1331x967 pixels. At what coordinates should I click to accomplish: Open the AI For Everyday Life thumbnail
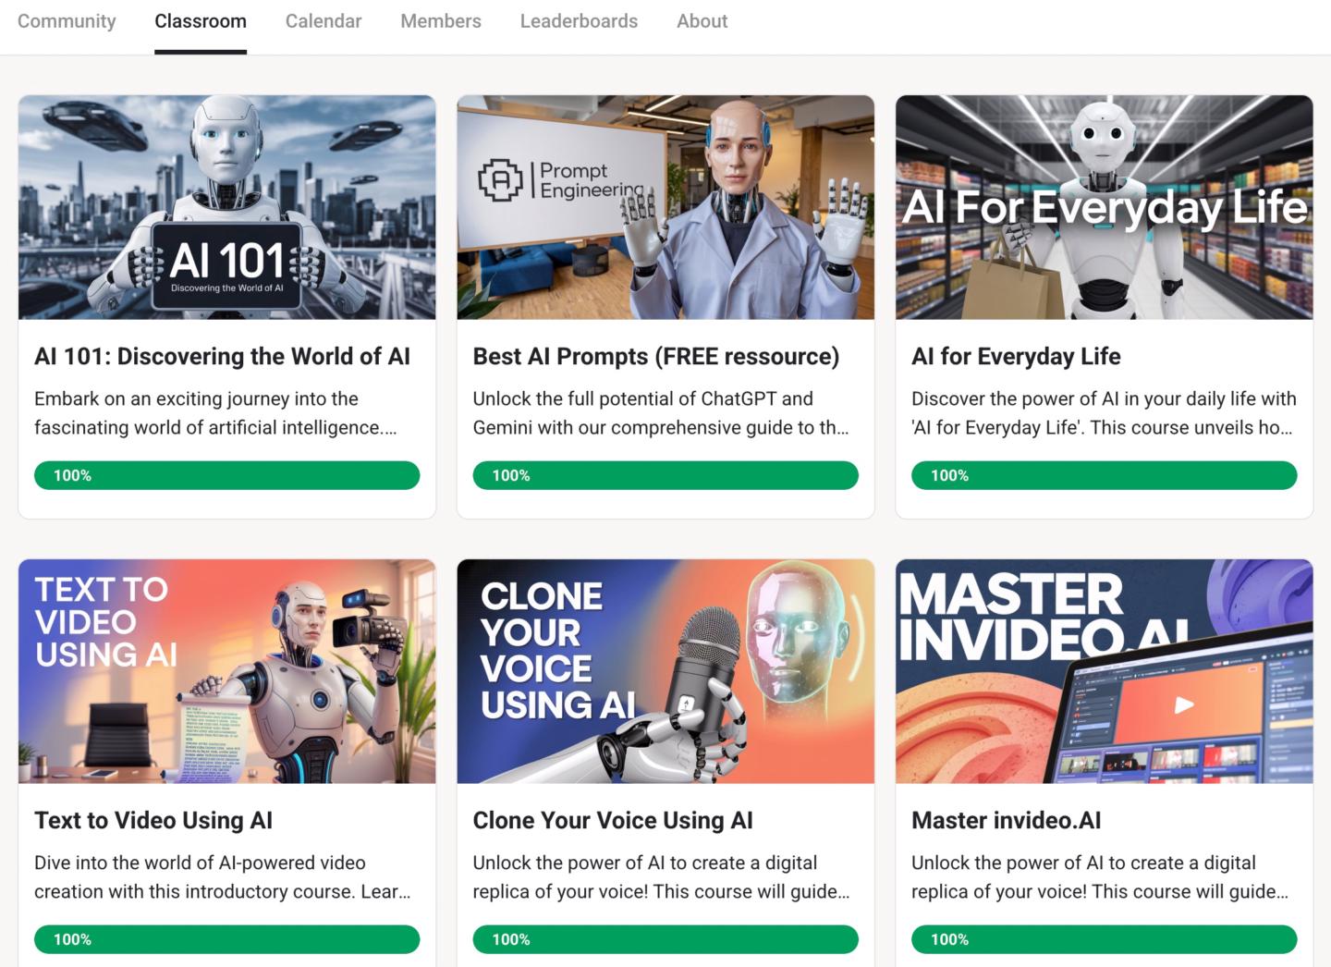[1105, 207]
